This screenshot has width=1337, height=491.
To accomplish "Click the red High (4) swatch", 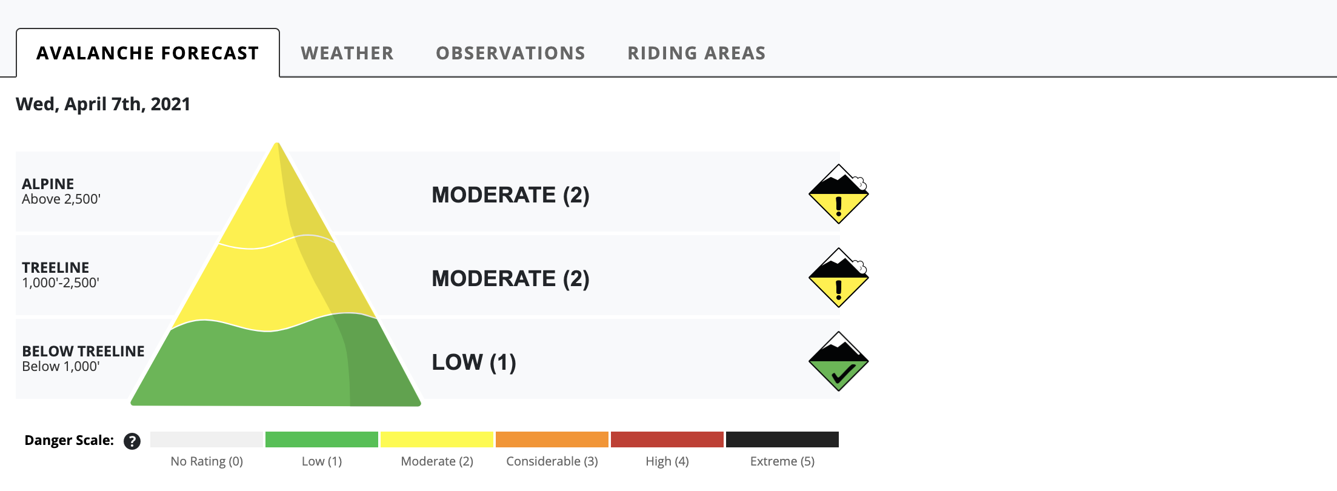I will click(x=667, y=439).
